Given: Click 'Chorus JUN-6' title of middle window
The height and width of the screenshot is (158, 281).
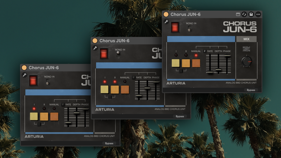Looking at the screenshot, I should pos(114,41).
